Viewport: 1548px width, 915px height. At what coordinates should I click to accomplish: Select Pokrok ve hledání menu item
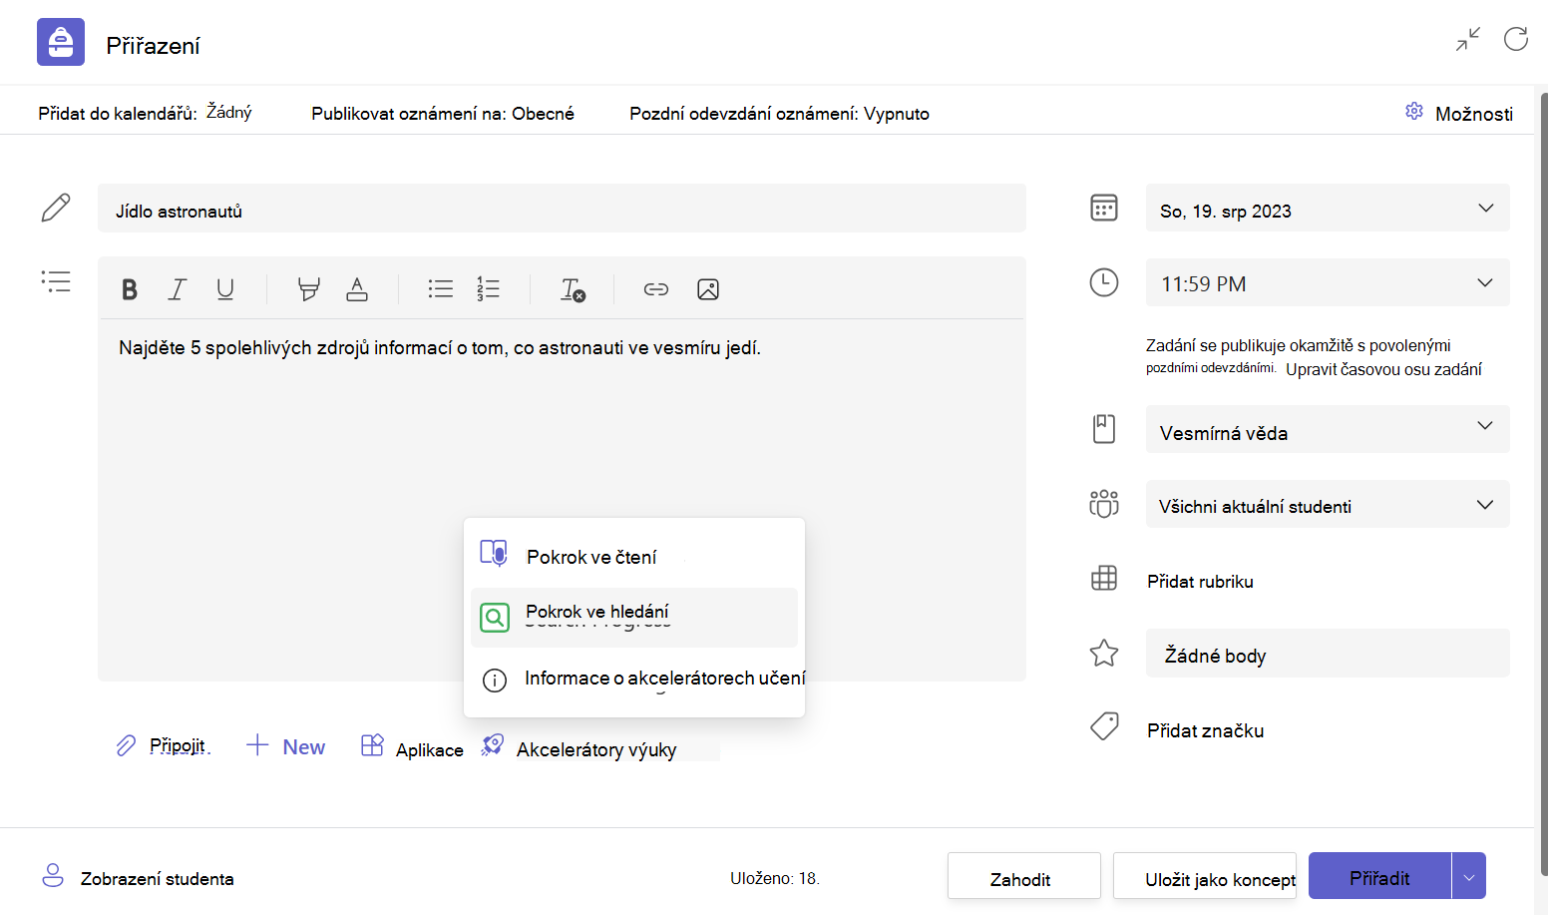coord(633,617)
